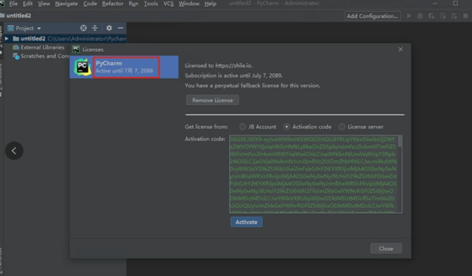472x276 pixels.
Task: Open the File menu
Action: point(13,4)
